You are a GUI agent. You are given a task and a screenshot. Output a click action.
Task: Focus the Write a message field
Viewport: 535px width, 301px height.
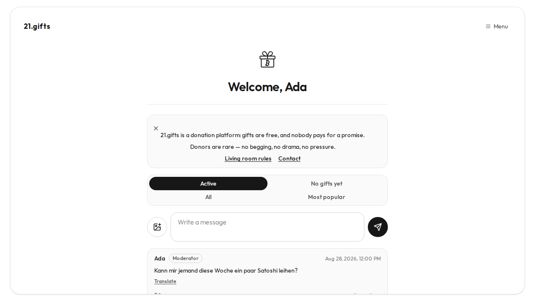click(x=267, y=227)
